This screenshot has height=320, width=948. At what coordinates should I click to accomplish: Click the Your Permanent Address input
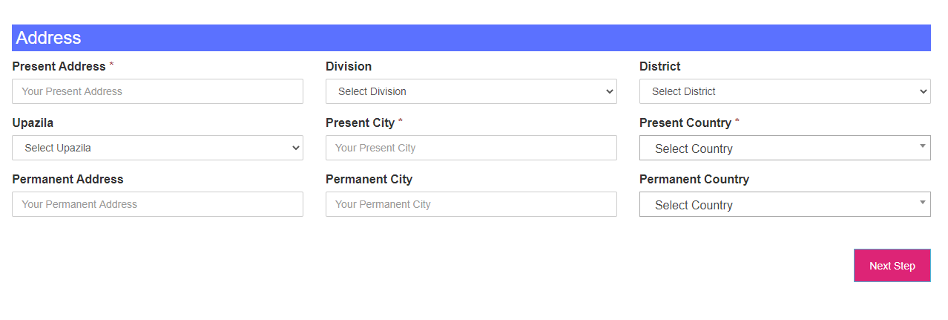pyautogui.click(x=157, y=204)
